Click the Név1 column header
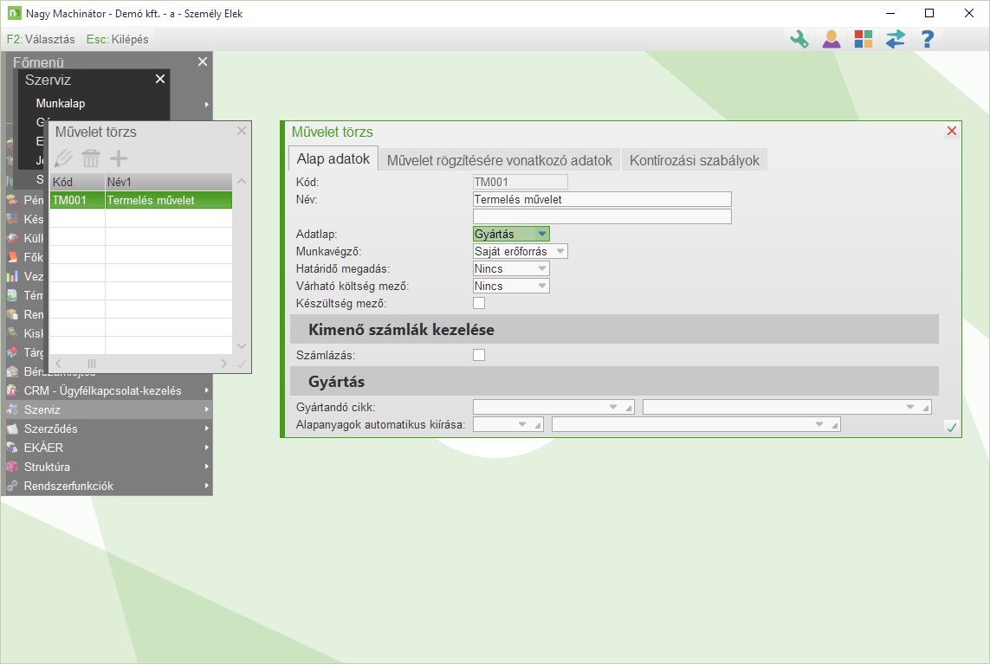This screenshot has height=664, width=990. coord(169,182)
